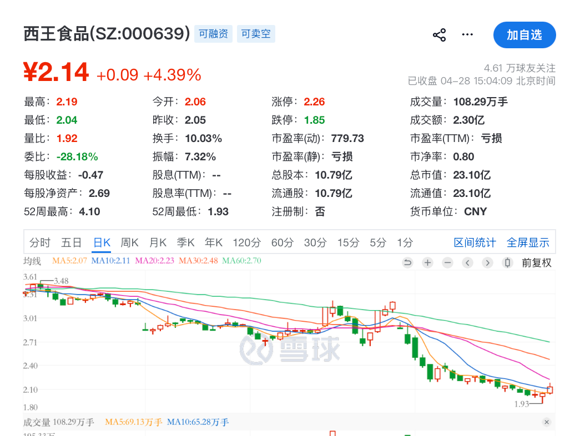Click the candlestick display mode icon
The image size is (575, 436).
507,262
